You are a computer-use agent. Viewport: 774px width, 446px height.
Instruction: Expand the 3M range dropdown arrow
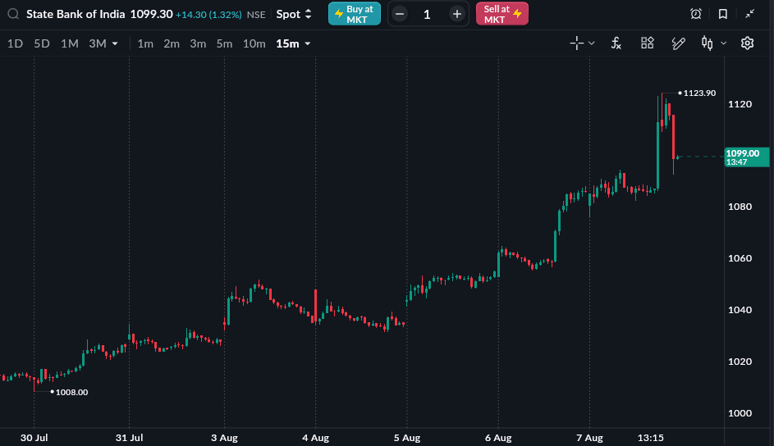click(x=115, y=43)
